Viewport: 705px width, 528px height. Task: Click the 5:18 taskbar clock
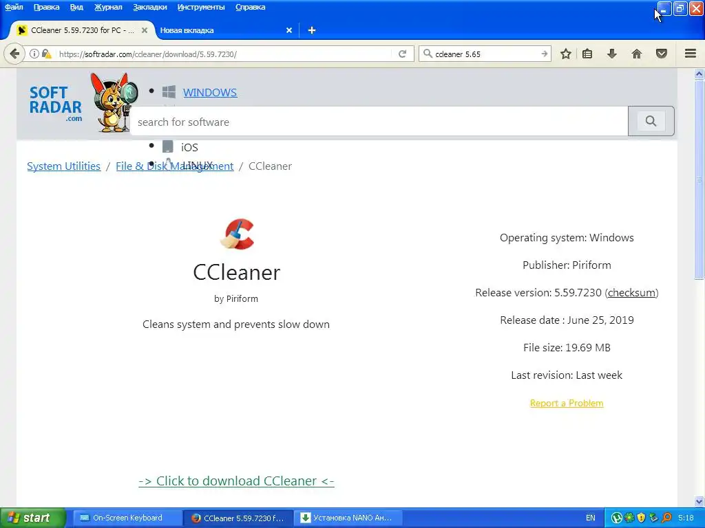tap(686, 518)
